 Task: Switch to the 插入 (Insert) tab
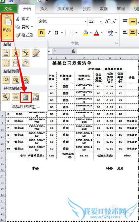coord(44,9)
